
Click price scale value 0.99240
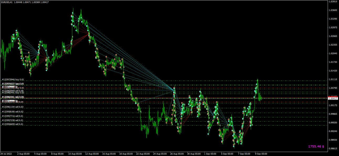click(x=333, y=131)
